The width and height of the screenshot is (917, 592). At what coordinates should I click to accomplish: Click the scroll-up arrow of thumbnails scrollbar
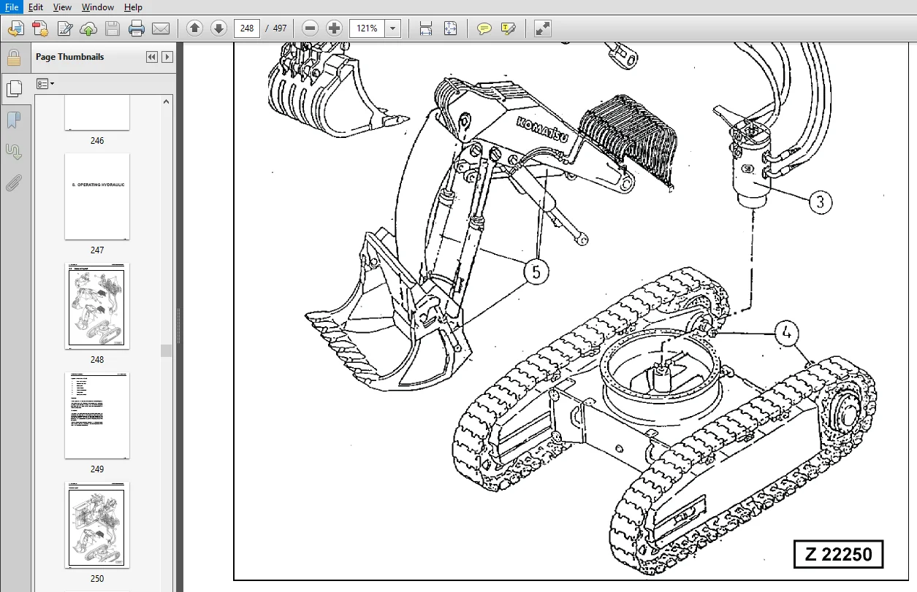point(167,101)
